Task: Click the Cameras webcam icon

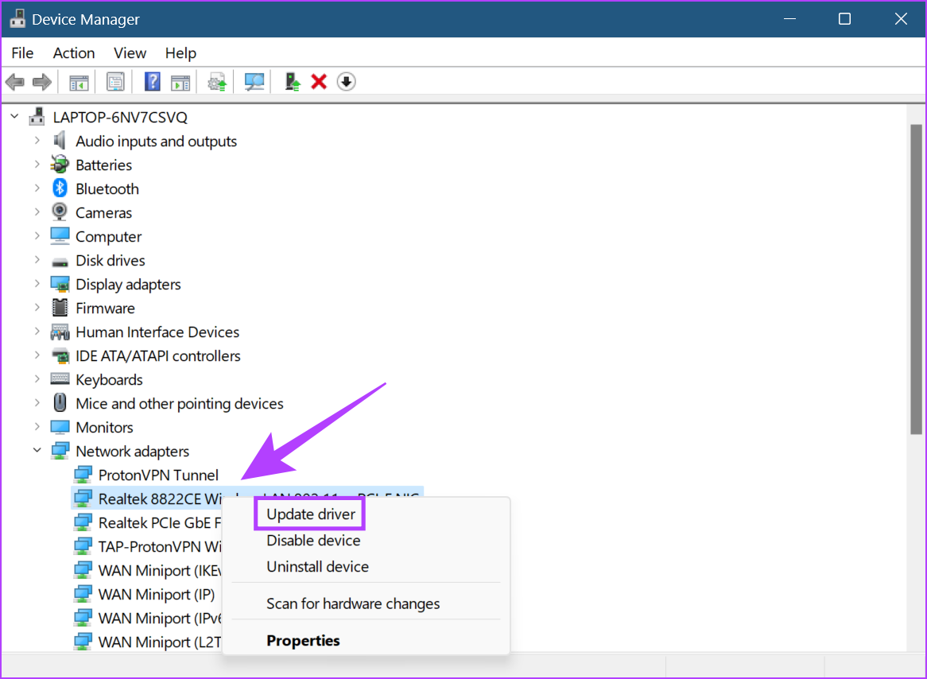Action: [60, 212]
